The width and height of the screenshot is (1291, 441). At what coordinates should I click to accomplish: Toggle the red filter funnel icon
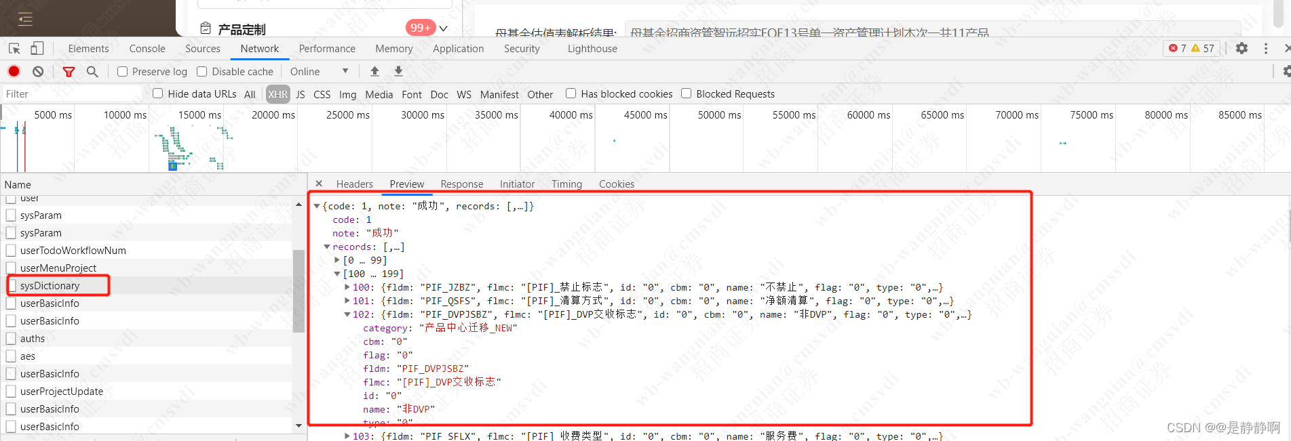tap(69, 71)
